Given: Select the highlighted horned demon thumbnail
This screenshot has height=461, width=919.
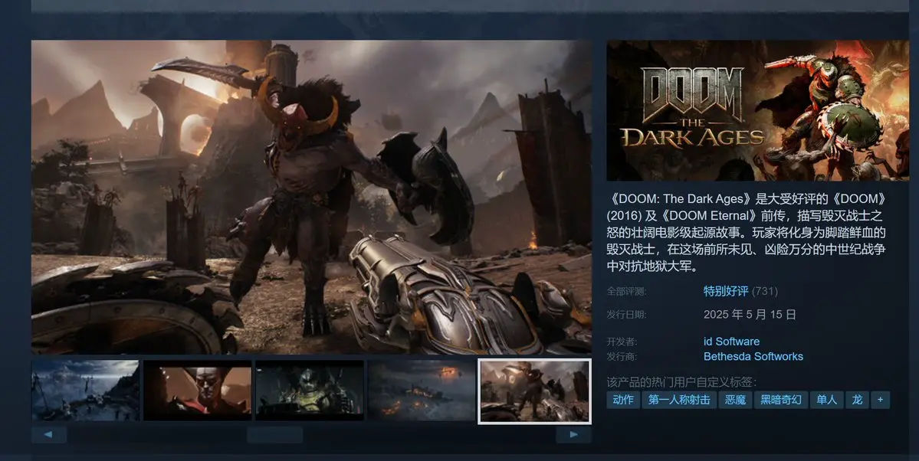Looking at the screenshot, I should [x=534, y=391].
